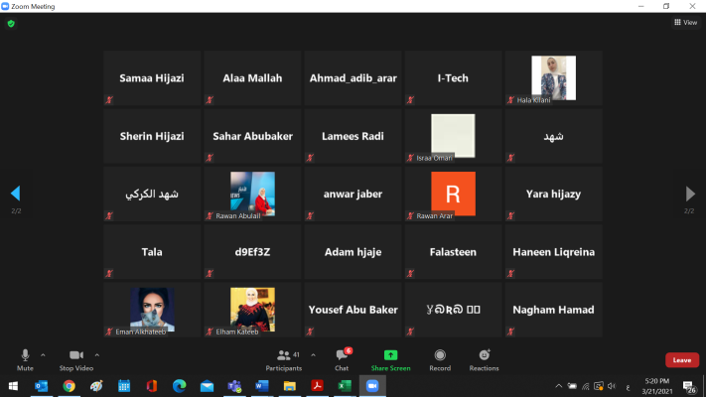Go to the previous page of participants

(15, 194)
